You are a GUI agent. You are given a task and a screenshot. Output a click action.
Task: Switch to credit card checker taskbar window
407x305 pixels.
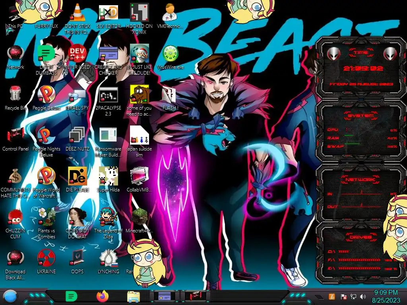coord(165,296)
